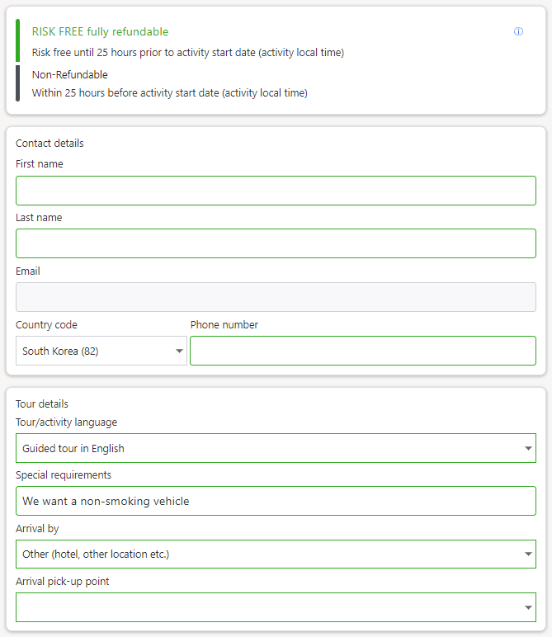Click the Special requirements text field
The height and width of the screenshot is (637, 552).
point(276,501)
